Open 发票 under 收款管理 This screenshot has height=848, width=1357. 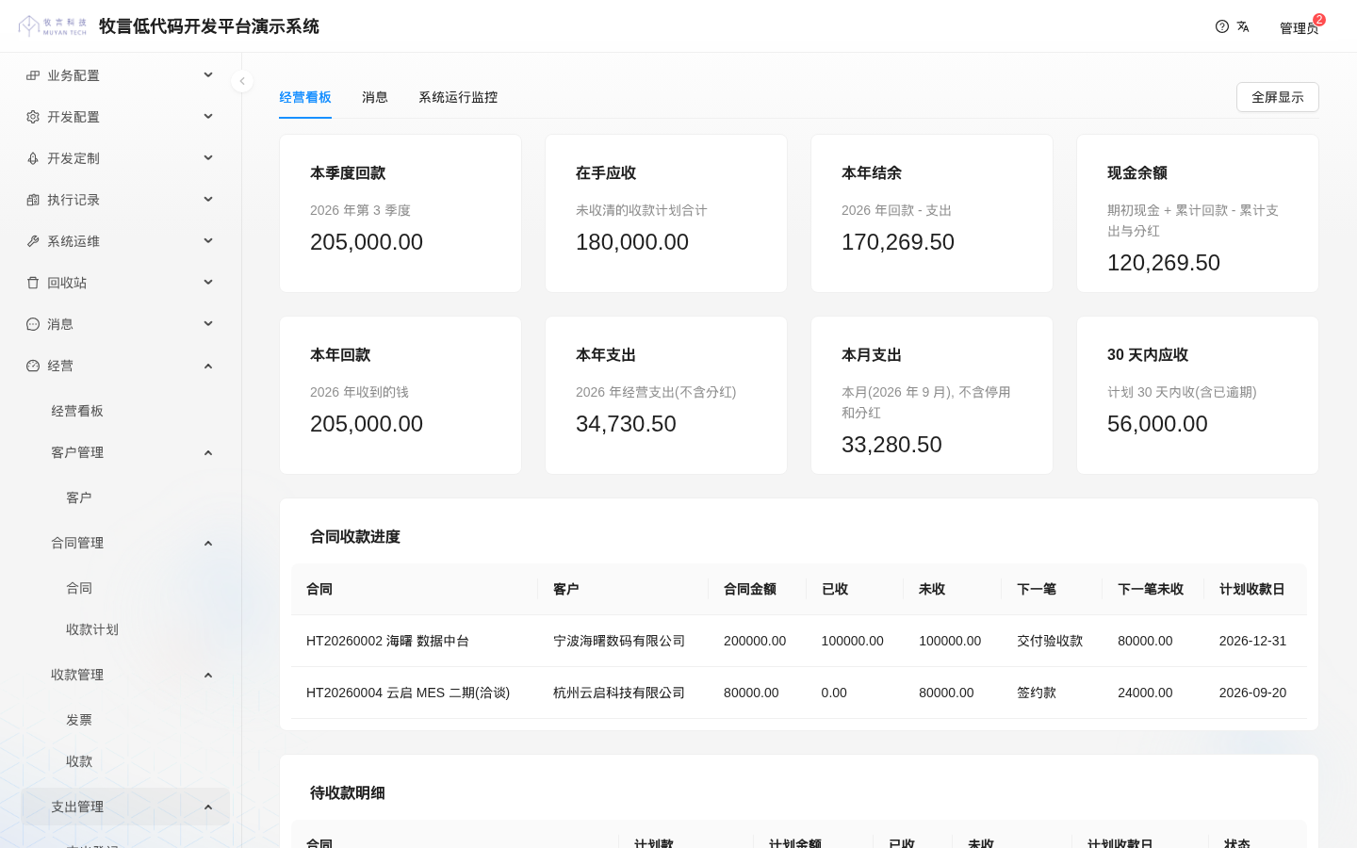point(79,720)
